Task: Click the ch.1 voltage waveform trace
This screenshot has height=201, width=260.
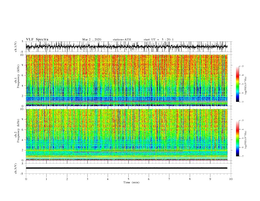Action: 126,47
